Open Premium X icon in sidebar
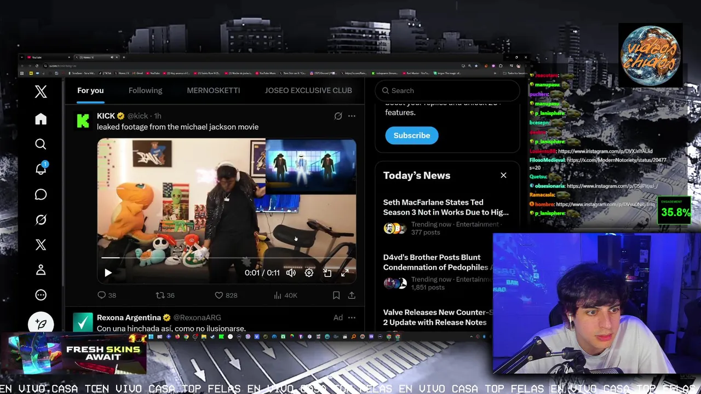This screenshot has height=394, width=701. pyautogui.click(x=41, y=245)
